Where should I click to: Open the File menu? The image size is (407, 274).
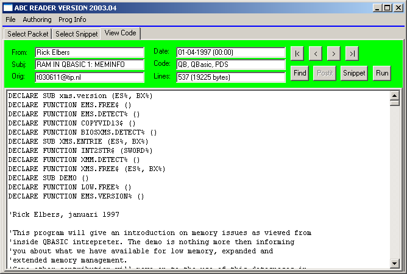click(x=10, y=19)
